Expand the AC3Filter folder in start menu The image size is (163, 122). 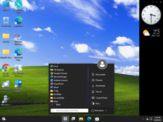point(56,94)
